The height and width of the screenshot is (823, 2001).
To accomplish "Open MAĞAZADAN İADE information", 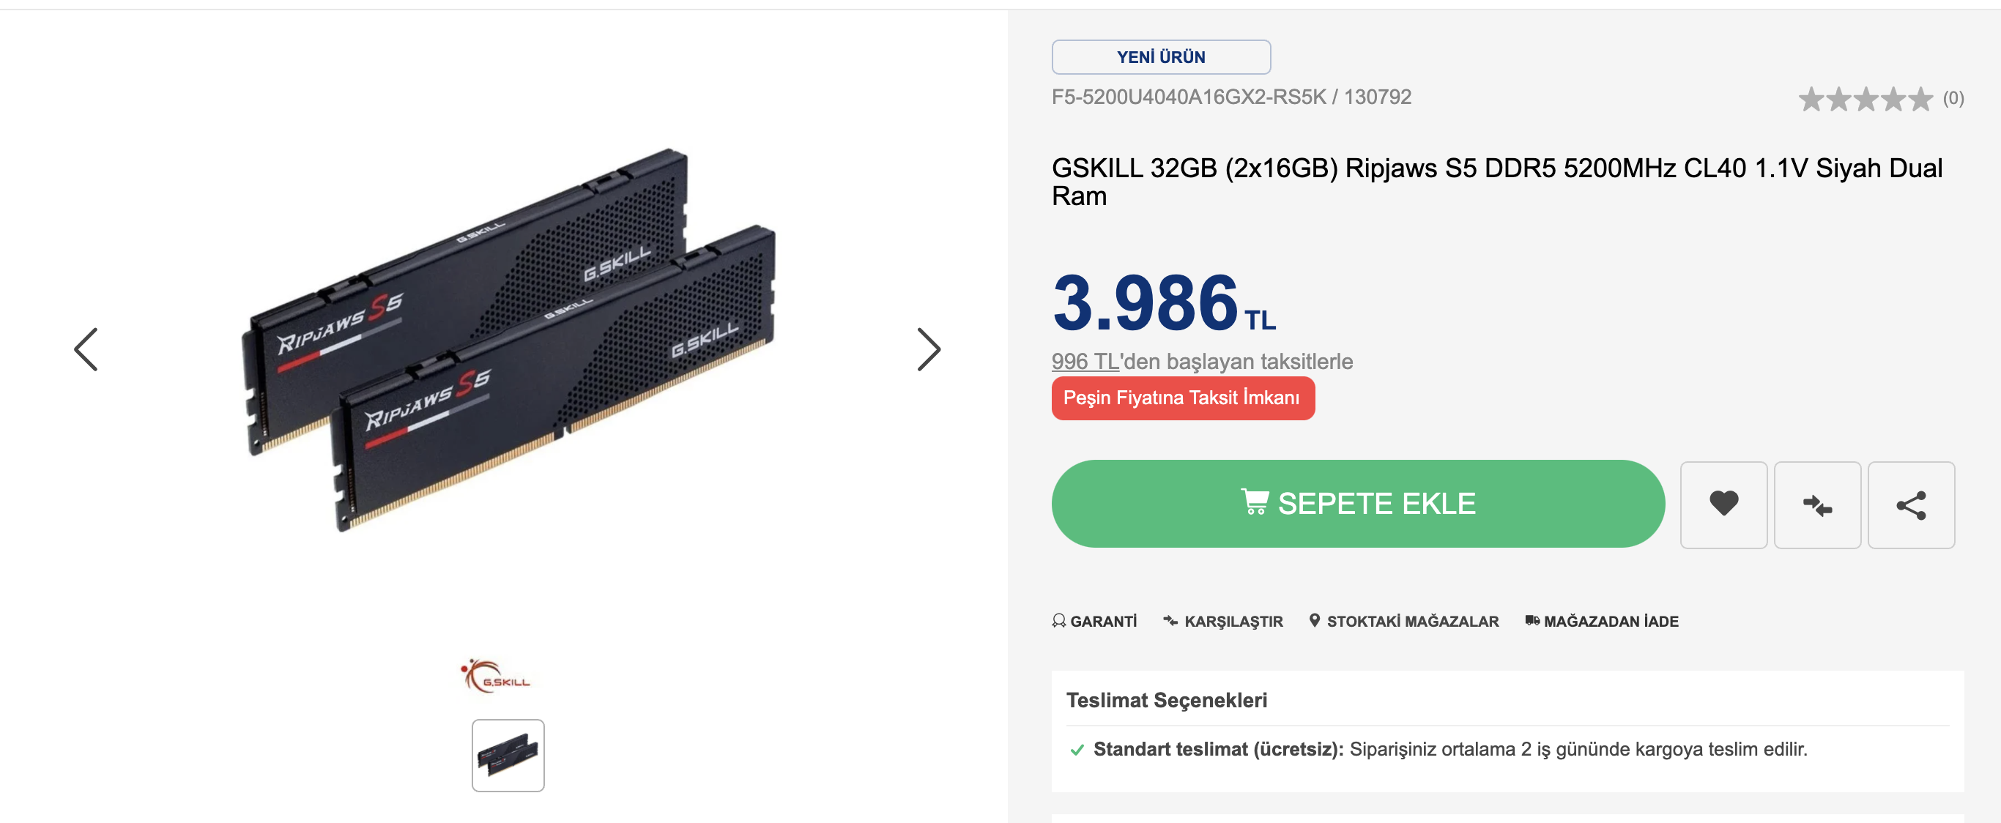I will [x=1602, y=621].
